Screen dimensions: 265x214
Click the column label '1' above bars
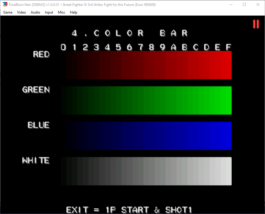(x=75, y=47)
